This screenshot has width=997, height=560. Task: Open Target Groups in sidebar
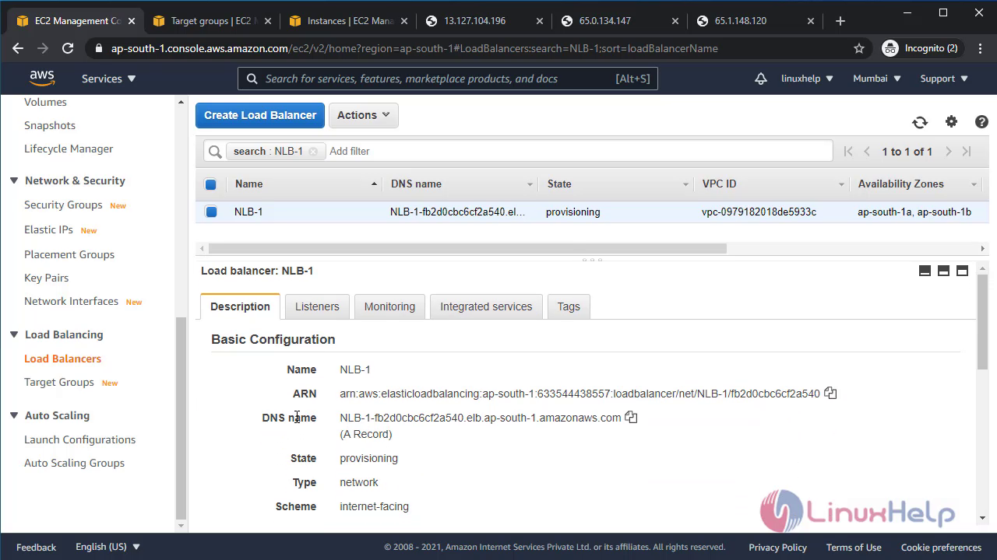(x=59, y=382)
